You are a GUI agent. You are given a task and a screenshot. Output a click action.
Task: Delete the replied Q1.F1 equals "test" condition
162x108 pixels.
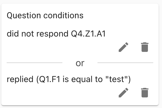click(145, 93)
